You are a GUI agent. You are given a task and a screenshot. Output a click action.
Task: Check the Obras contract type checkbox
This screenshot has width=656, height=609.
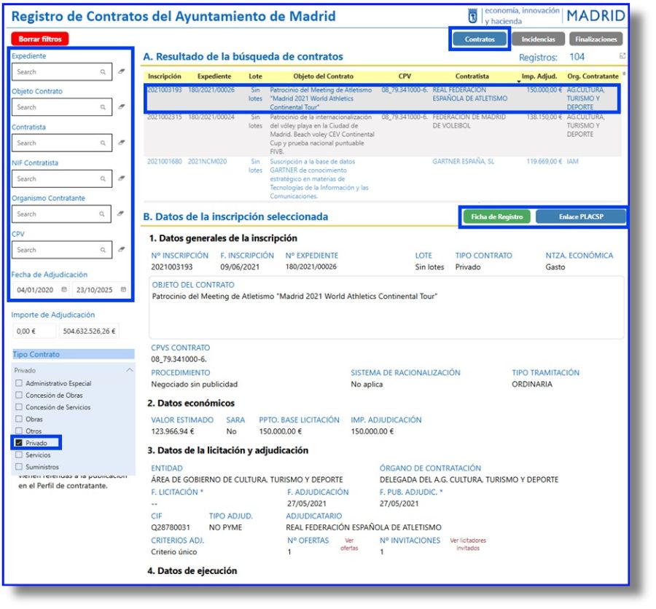pyautogui.click(x=19, y=419)
